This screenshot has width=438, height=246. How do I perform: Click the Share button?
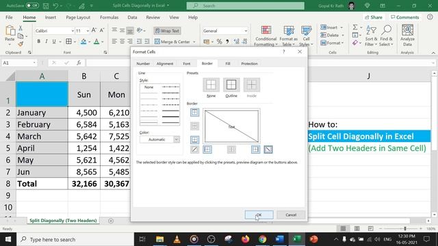[374, 17]
